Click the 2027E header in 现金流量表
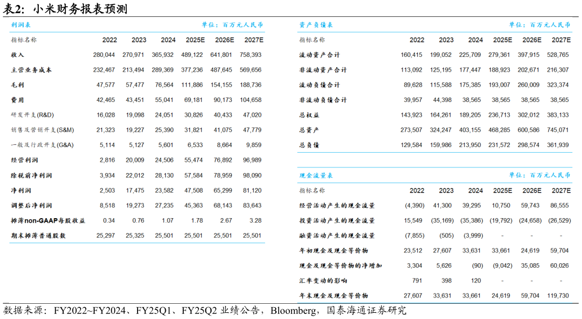The width and height of the screenshot is (582, 319). pos(561,190)
